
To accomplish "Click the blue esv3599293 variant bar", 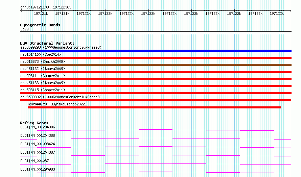I will tap(156, 51).
